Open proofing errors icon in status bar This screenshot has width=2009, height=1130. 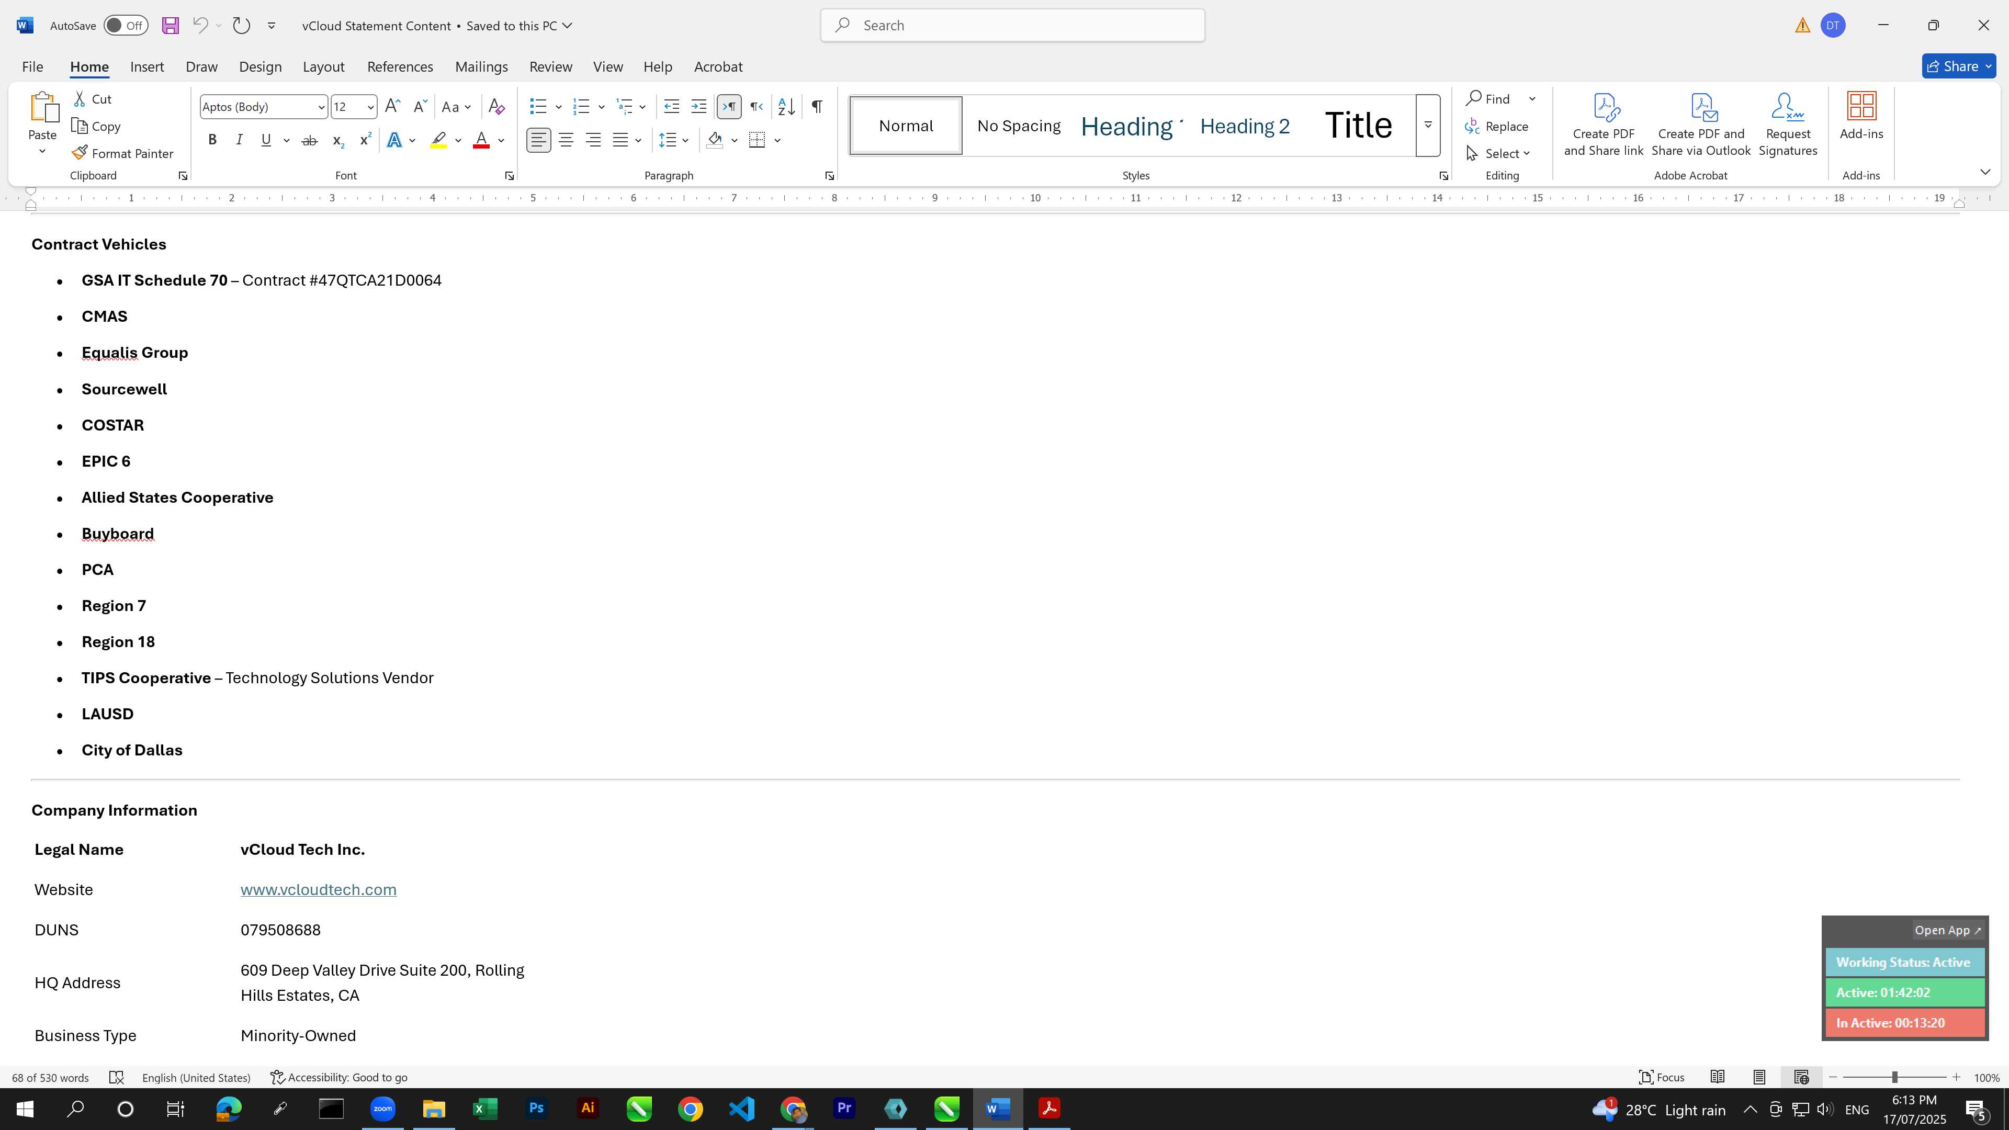(116, 1077)
